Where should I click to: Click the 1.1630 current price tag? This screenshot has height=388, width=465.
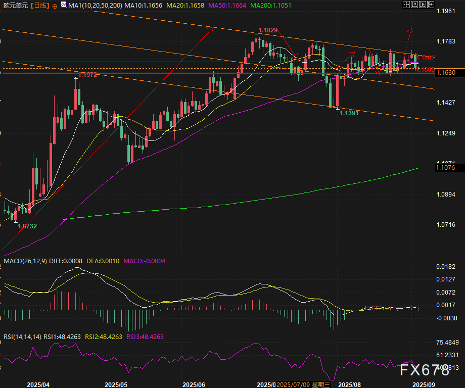[446, 73]
